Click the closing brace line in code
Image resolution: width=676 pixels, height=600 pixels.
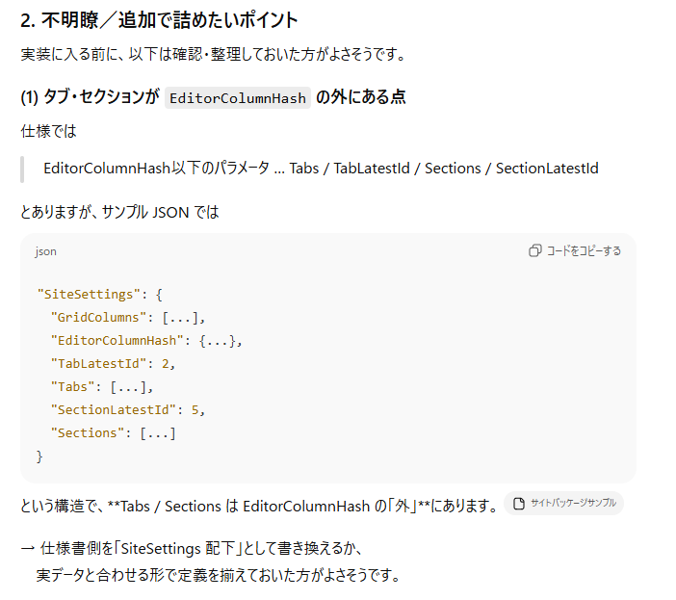(39, 457)
